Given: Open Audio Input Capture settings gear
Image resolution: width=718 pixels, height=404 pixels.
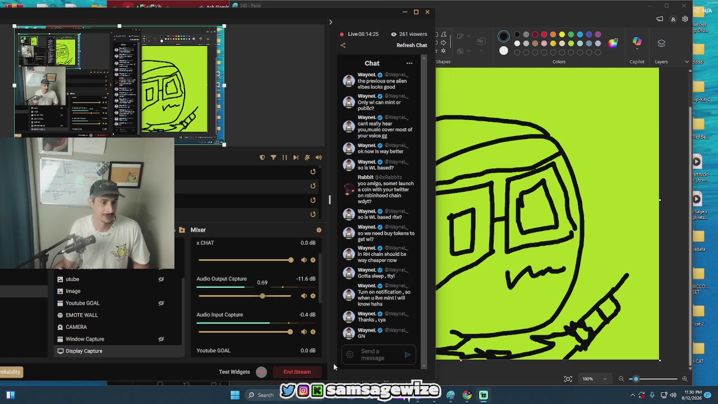Looking at the screenshot, I should coord(313,332).
